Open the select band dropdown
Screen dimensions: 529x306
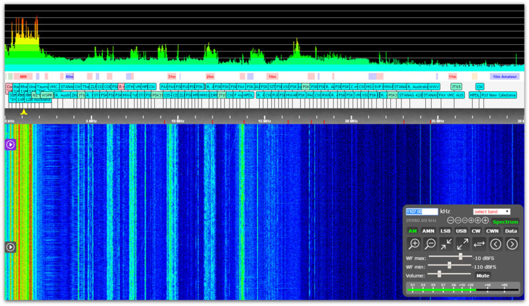point(491,211)
